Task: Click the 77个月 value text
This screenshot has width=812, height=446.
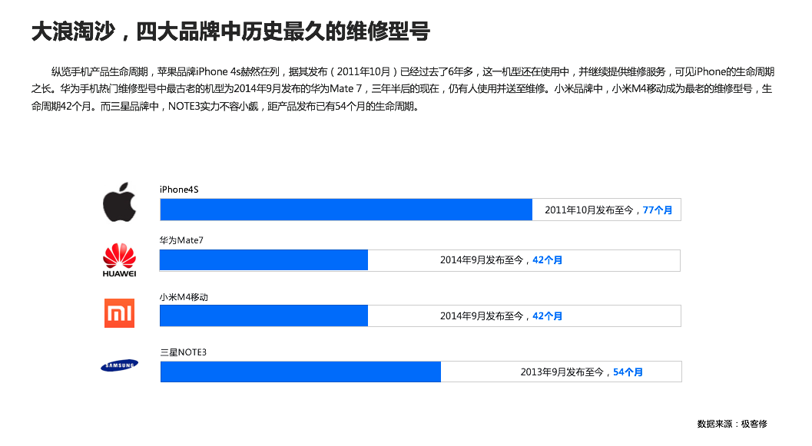Action: (657, 210)
